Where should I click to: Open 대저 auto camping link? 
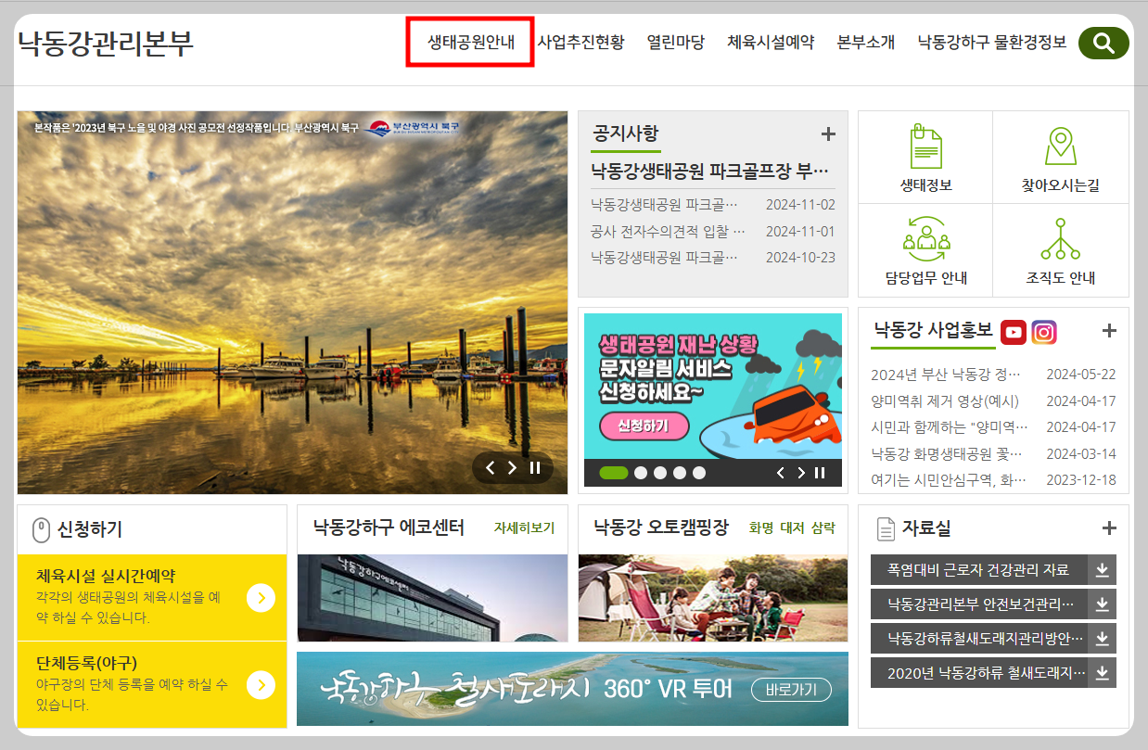[792, 528]
